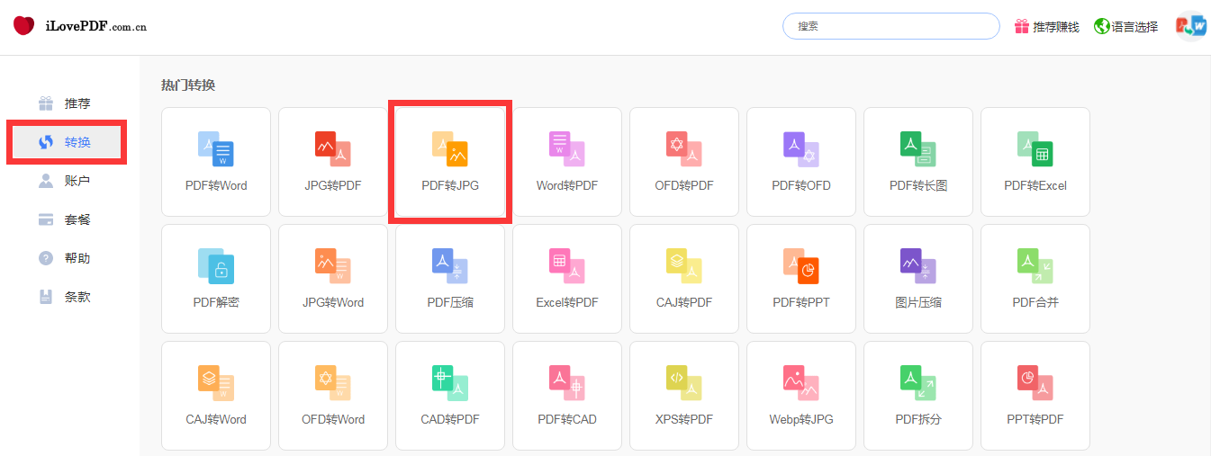Select the PDF合并 merge tool
1211x456 pixels.
click(1035, 279)
